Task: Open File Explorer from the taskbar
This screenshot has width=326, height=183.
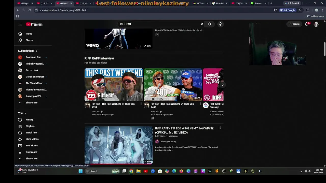Action: pos(139,171)
